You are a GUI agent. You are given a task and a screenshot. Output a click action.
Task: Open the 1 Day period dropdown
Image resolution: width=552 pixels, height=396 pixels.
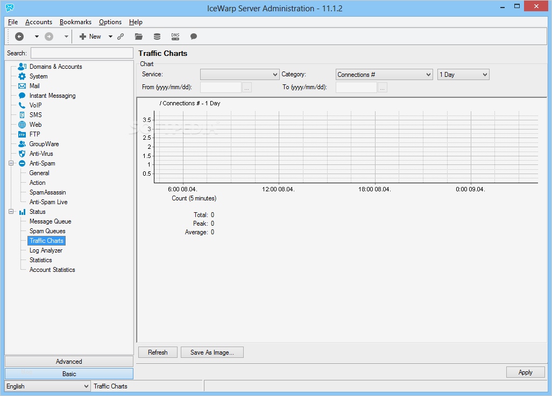click(x=463, y=75)
